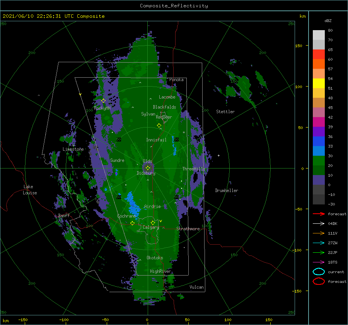Viewport: 348px width, 325px height.
Task: Select the yellow 54 dBZ color swatch
Action: pos(319,83)
